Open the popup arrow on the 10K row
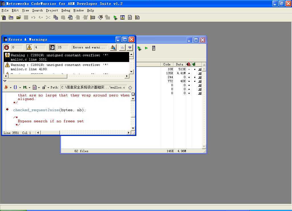Screen dimensions: 292x211 200,69
